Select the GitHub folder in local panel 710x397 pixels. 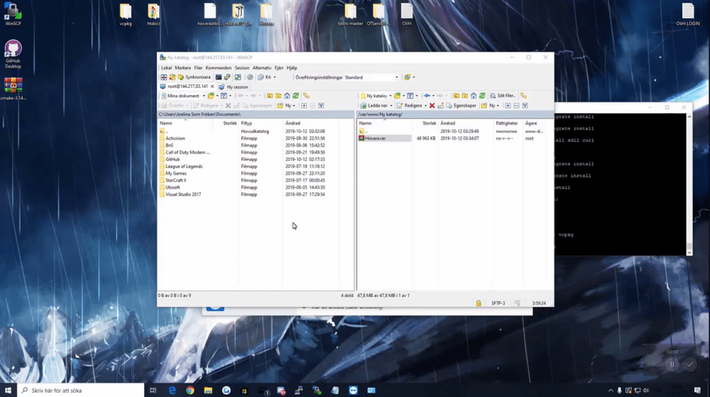click(173, 160)
